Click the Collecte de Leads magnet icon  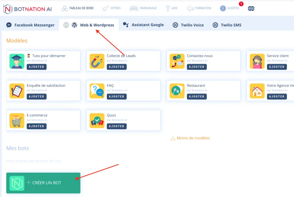tap(97, 61)
